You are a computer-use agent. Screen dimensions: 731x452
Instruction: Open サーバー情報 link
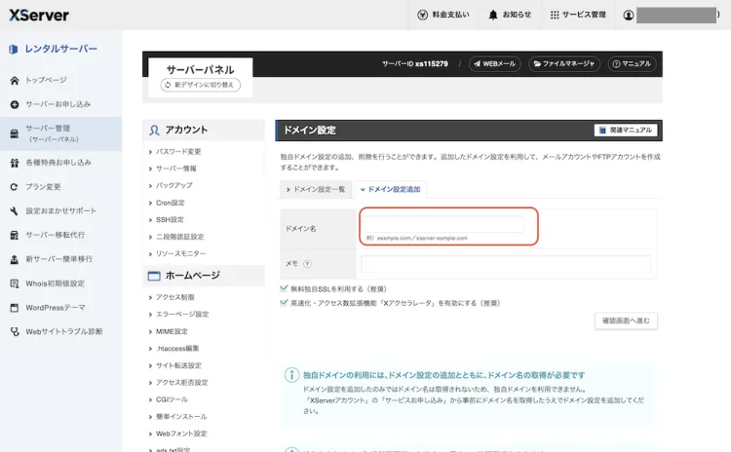pyautogui.click(x=175, y=169)
